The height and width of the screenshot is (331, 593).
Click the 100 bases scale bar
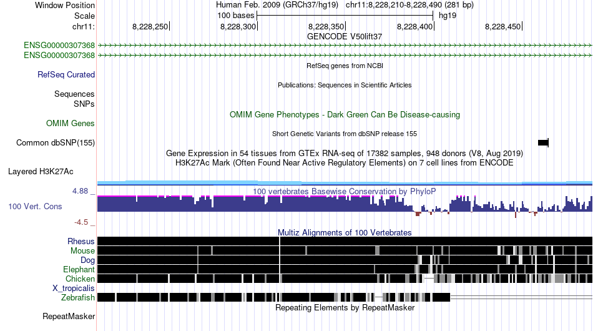point(345,16)
